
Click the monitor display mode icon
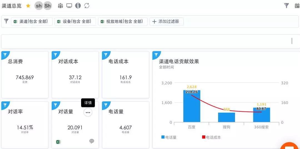(69, 6)
